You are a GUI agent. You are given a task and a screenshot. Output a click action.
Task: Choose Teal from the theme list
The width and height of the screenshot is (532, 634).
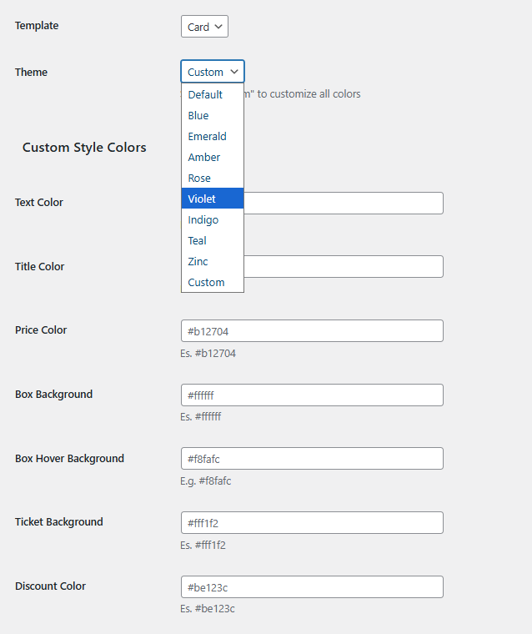(198, 241)
